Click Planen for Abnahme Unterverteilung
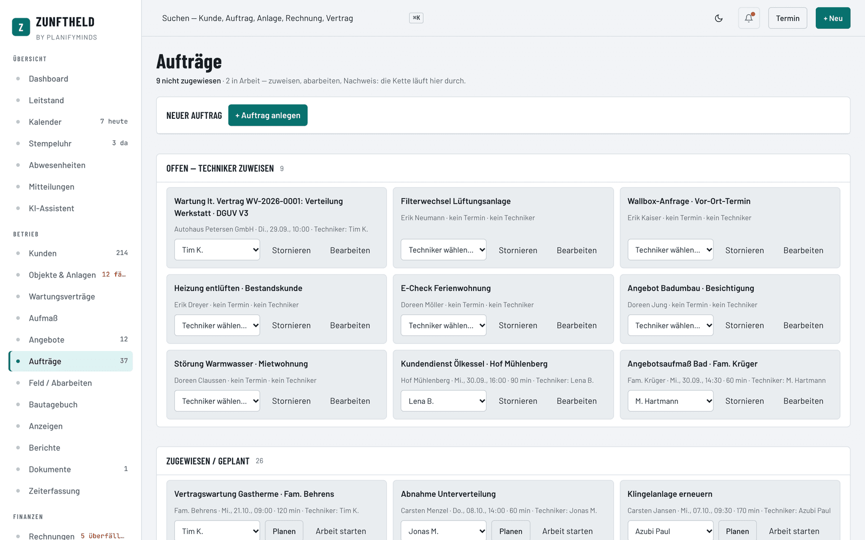This screenshot has width=865, height=540. pos(511,531)
